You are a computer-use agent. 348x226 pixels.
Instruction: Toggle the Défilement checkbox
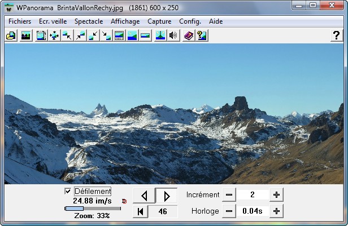pyautogui.click(x=68, y=191)
